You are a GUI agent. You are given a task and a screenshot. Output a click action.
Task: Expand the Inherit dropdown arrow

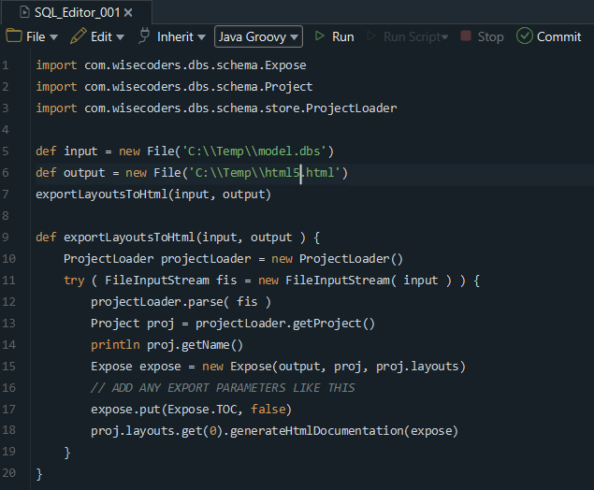tap(201, 37)
